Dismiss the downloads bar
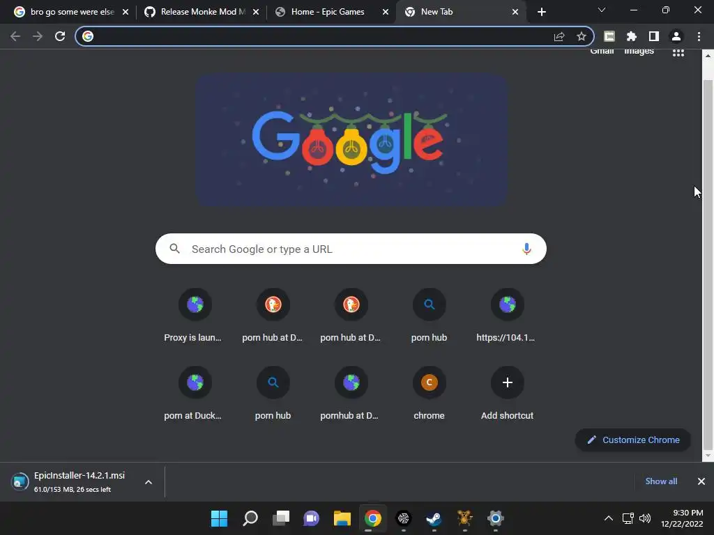 701,481
